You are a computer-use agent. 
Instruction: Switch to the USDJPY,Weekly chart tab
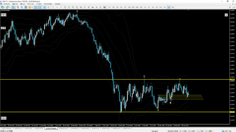tap(6, 128)
